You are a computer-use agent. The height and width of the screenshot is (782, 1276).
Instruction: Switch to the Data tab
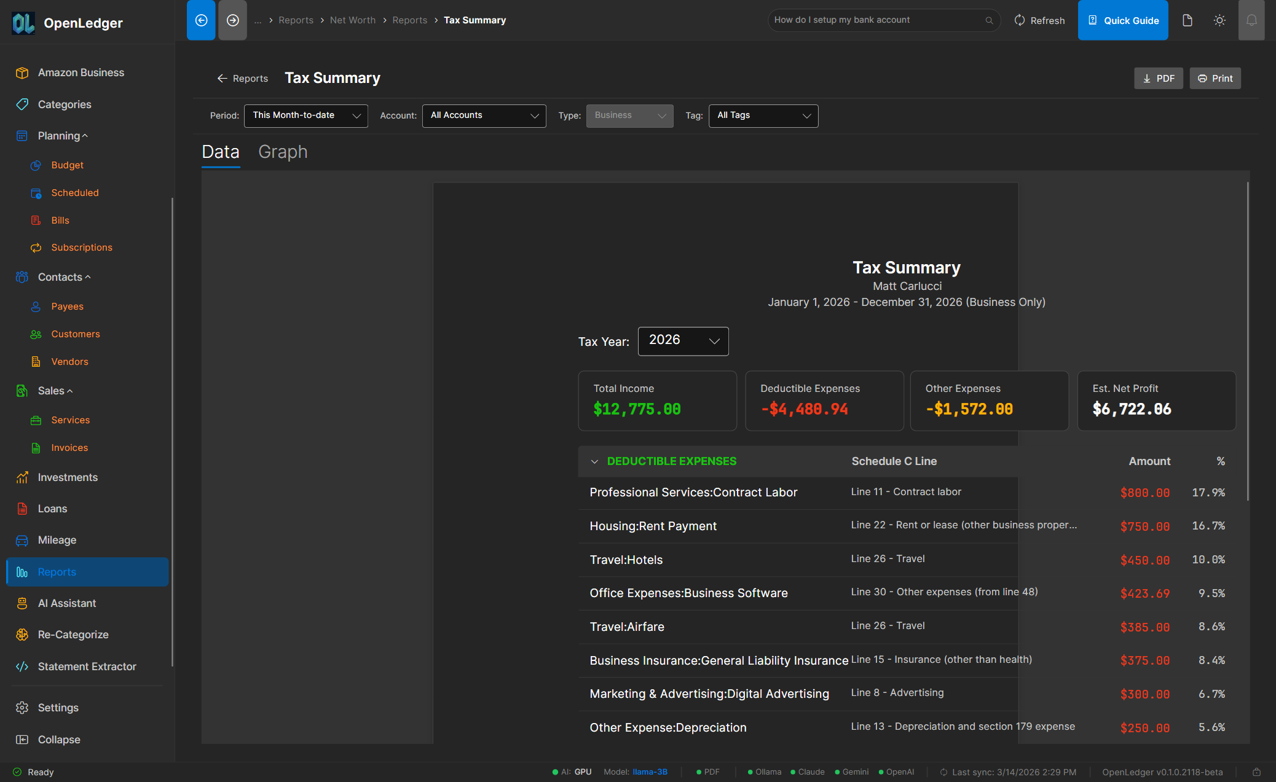(221, 152)
